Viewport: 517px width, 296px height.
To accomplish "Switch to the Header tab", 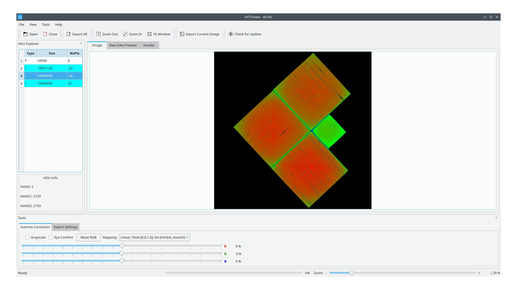I will click(x=149, y=45).
